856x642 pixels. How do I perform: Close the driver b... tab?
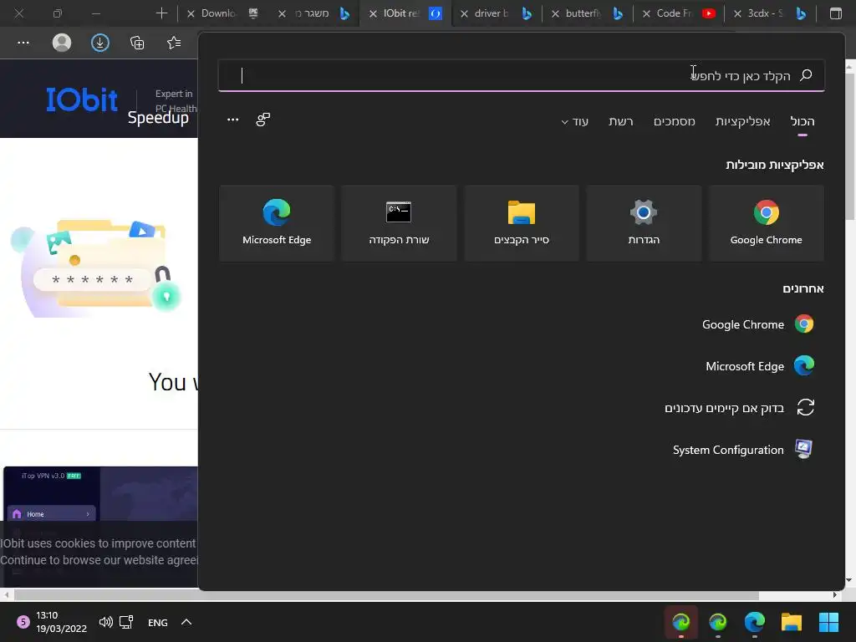click(464, 13)
